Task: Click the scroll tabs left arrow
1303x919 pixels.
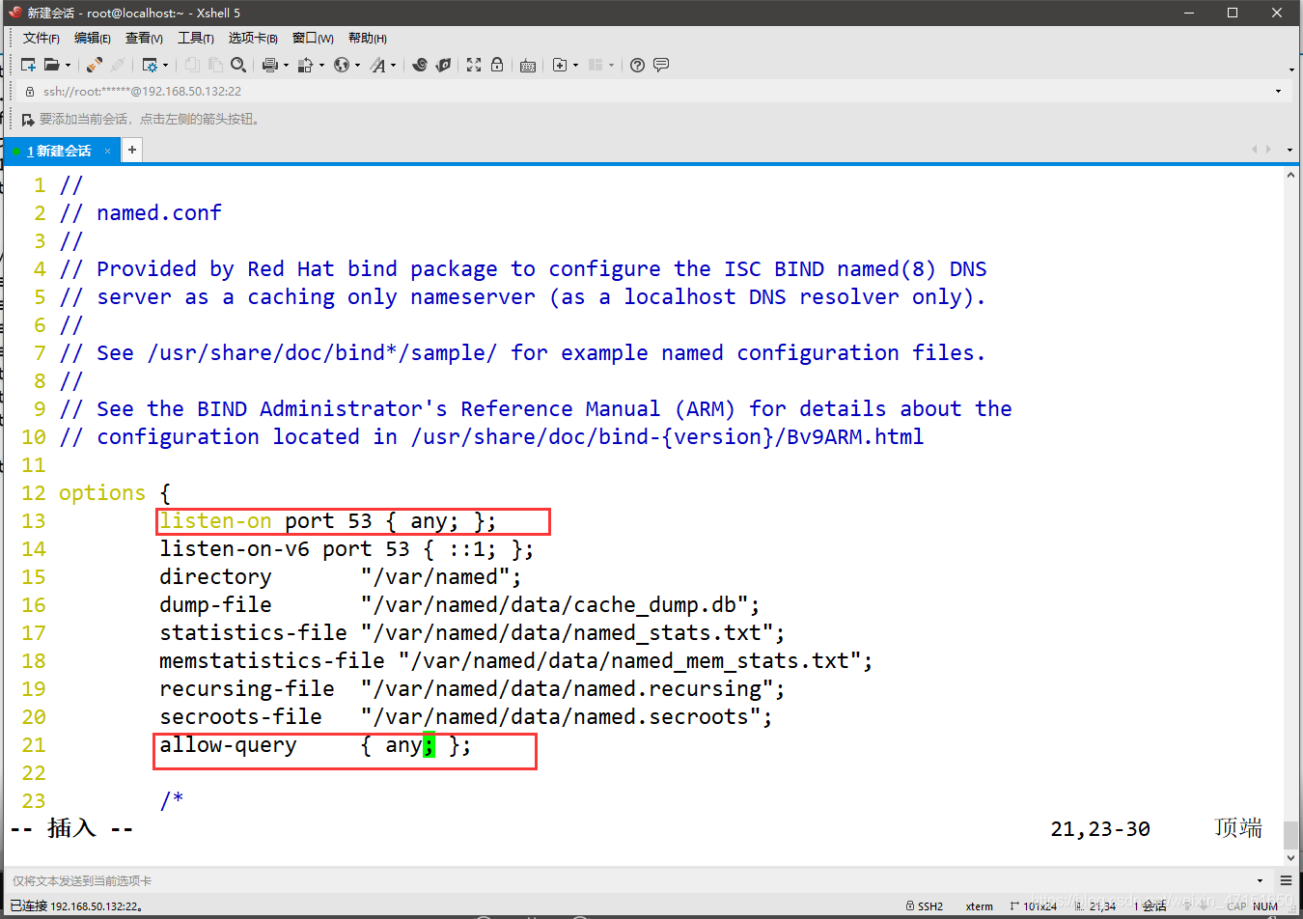Action: tap(1255, 150)
